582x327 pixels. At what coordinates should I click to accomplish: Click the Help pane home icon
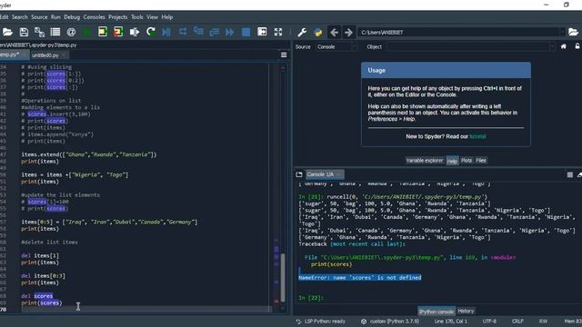[564, 46]
